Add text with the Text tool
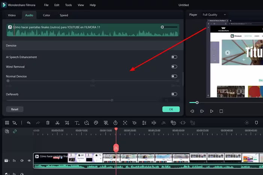Screen dimensions: 263x175 pyautogui.click(x=77, y=123)
